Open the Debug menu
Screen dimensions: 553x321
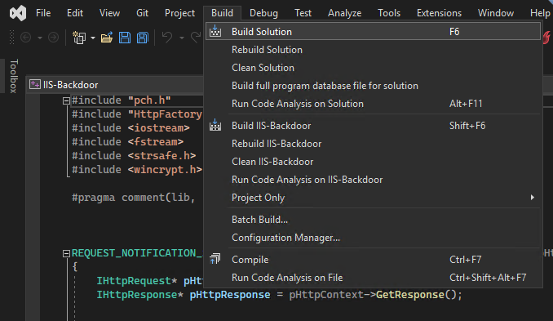263,13
